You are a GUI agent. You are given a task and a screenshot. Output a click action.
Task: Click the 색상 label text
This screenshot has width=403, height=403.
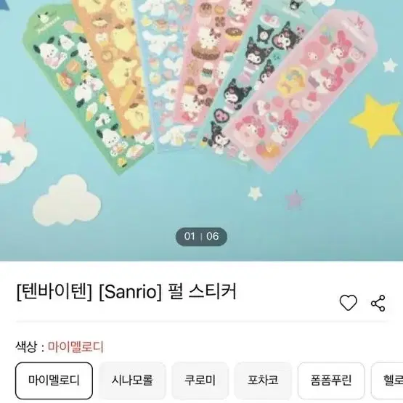point(26,347)
